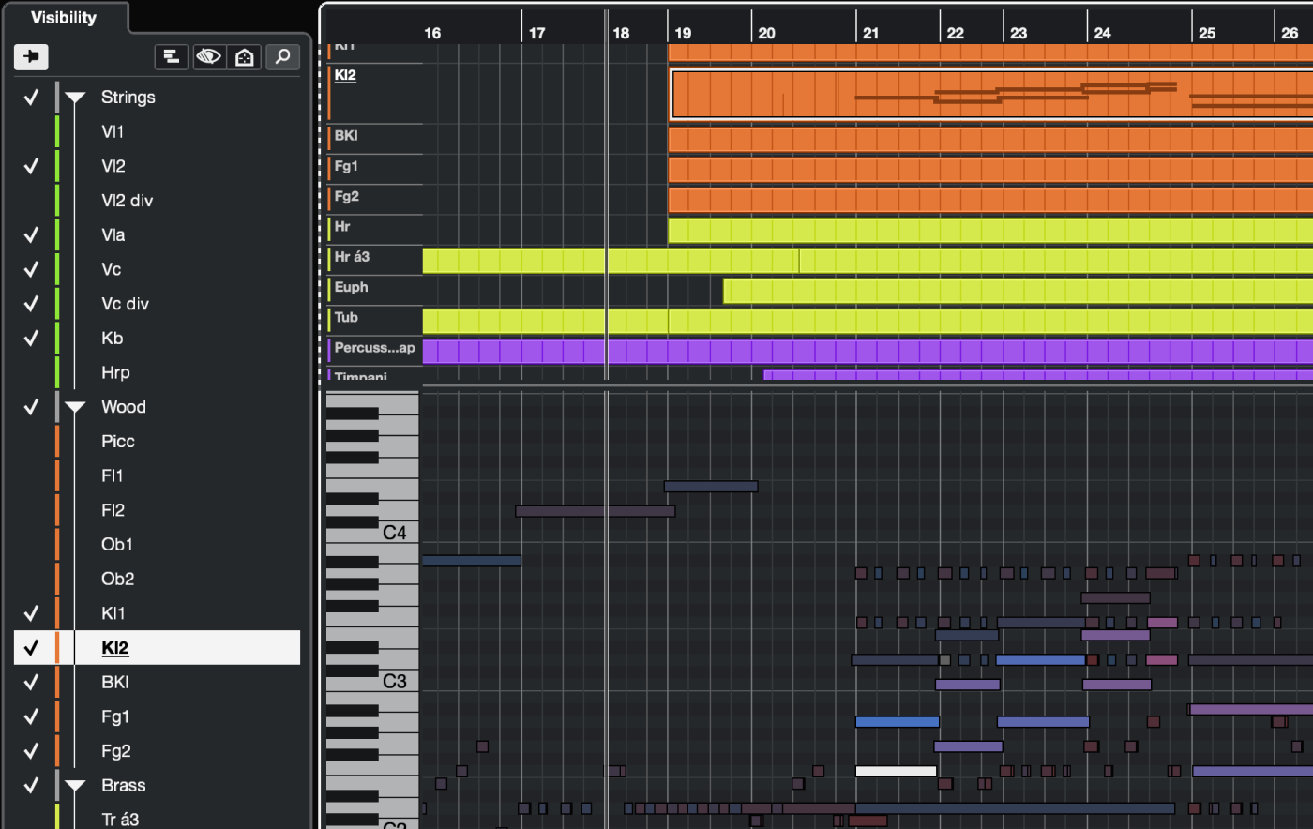Select the BKl track header

375,139
